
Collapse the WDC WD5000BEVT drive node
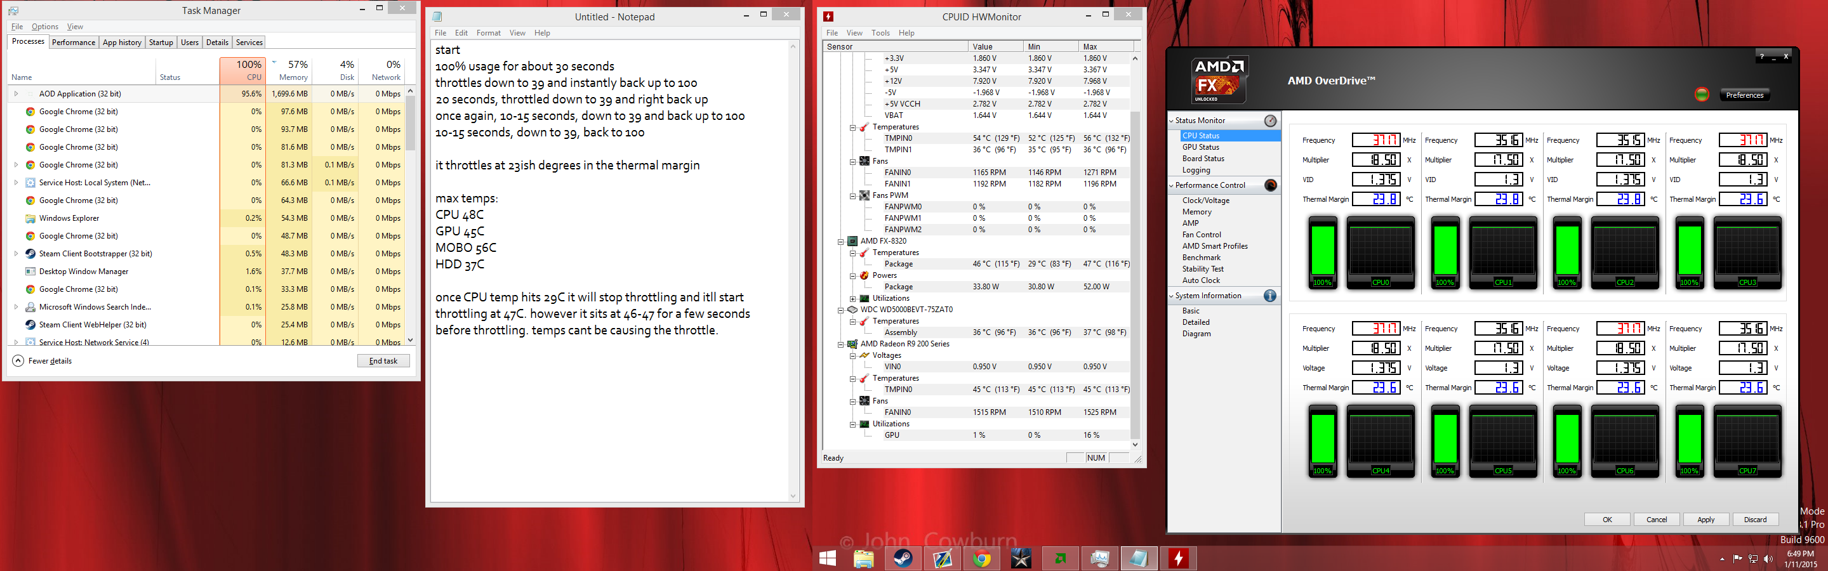841,310
